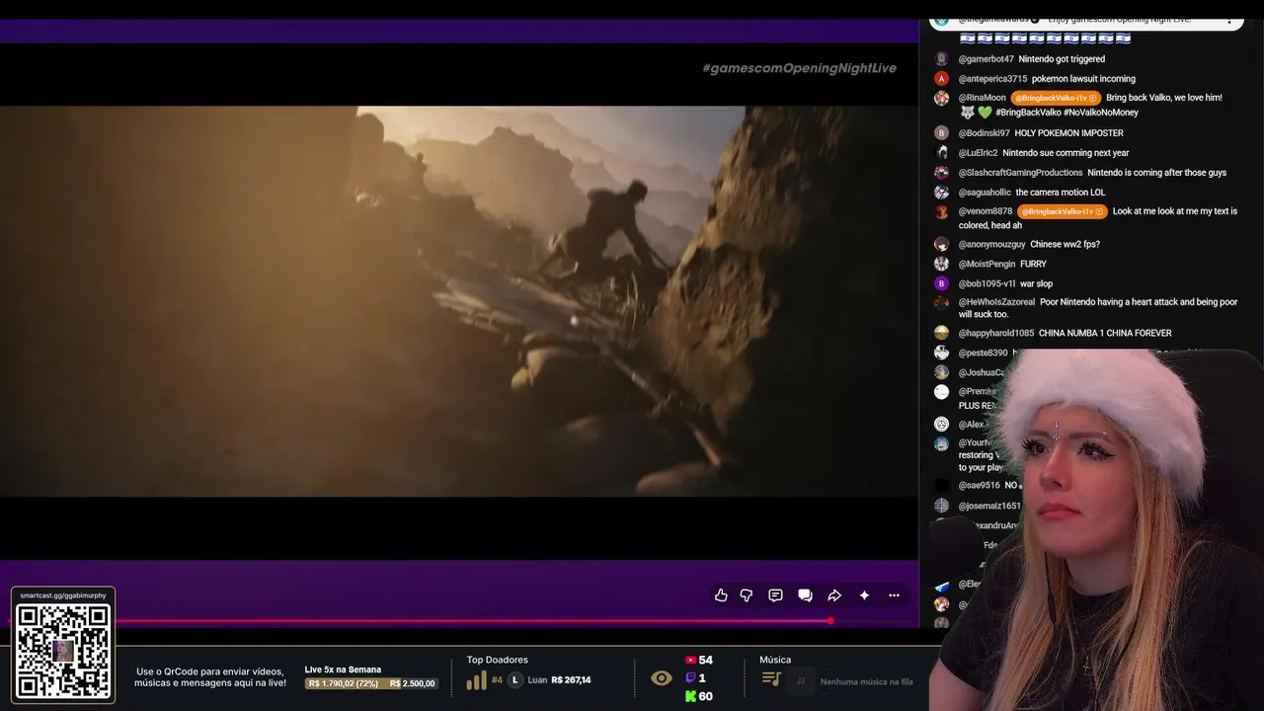The image size is (1264, 711).
Task: Click username @LuElric2 in chat
Action: (x=978, y=153)
